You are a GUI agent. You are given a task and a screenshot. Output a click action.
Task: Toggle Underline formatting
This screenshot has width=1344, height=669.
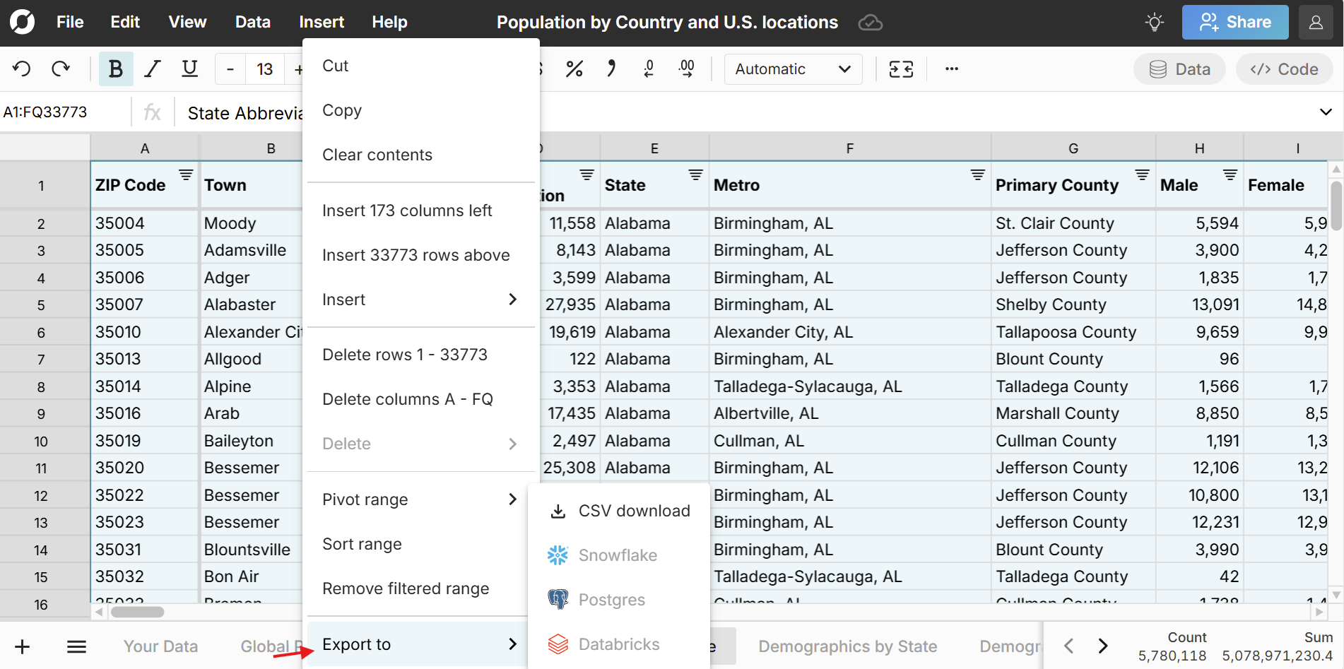click(189, 69)
